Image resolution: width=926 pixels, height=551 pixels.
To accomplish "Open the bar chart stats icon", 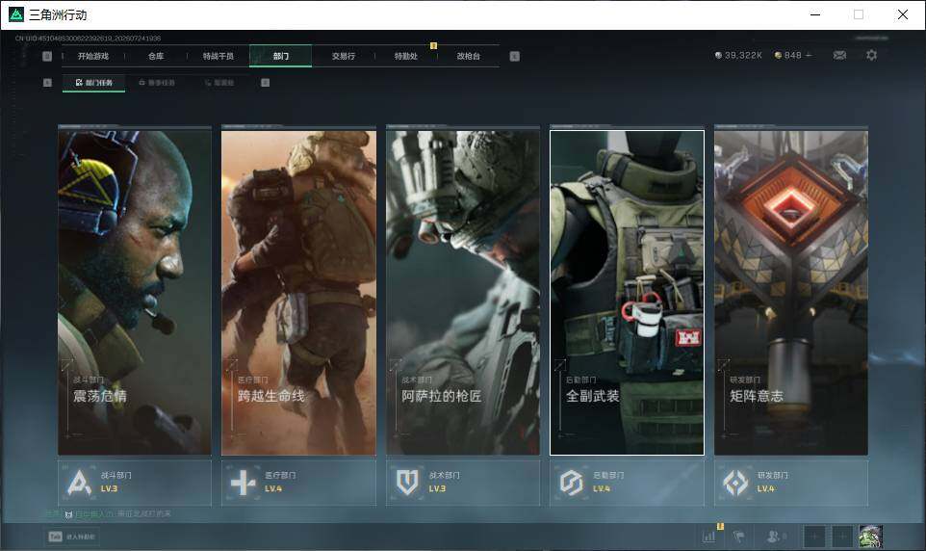I will pyautogui.click(x=708, y=537).
